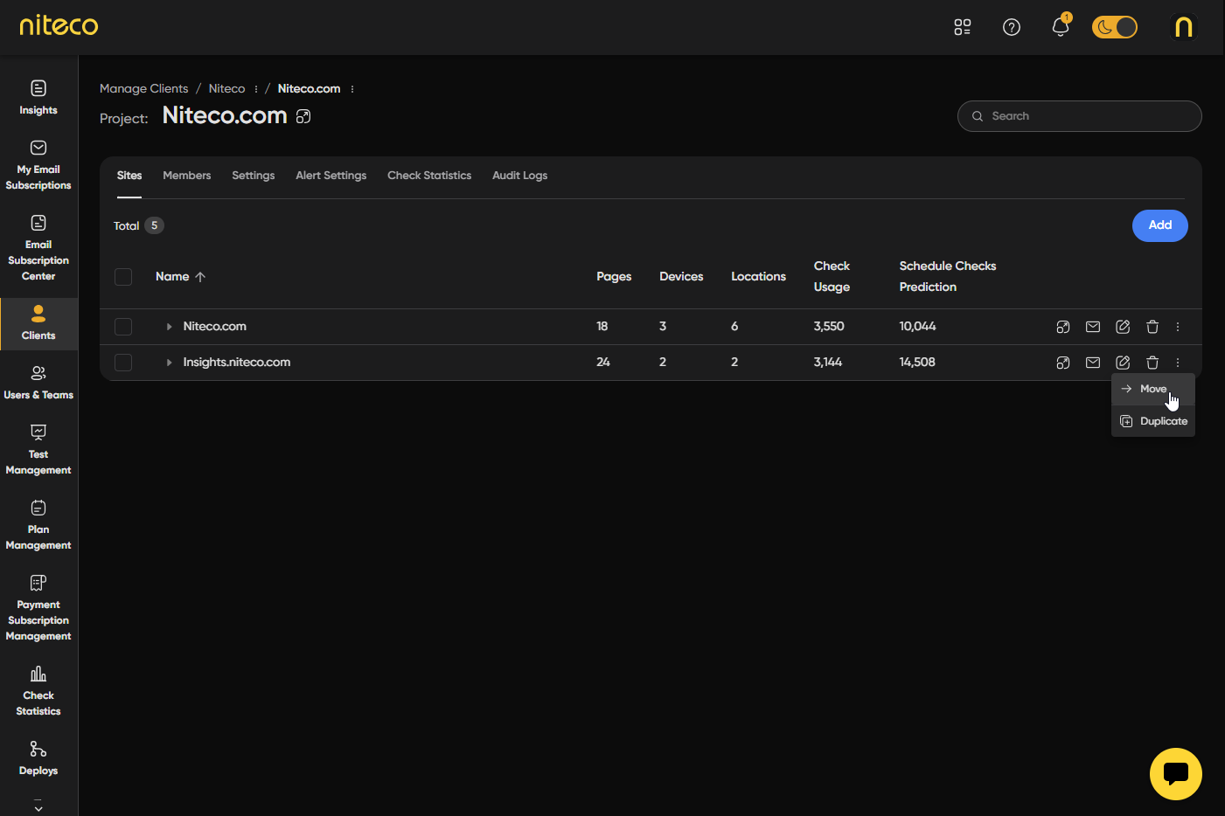Screen dimensions: 1225x816
Task: Check the select-all header checkbox
Action: [x=123, y=277]
